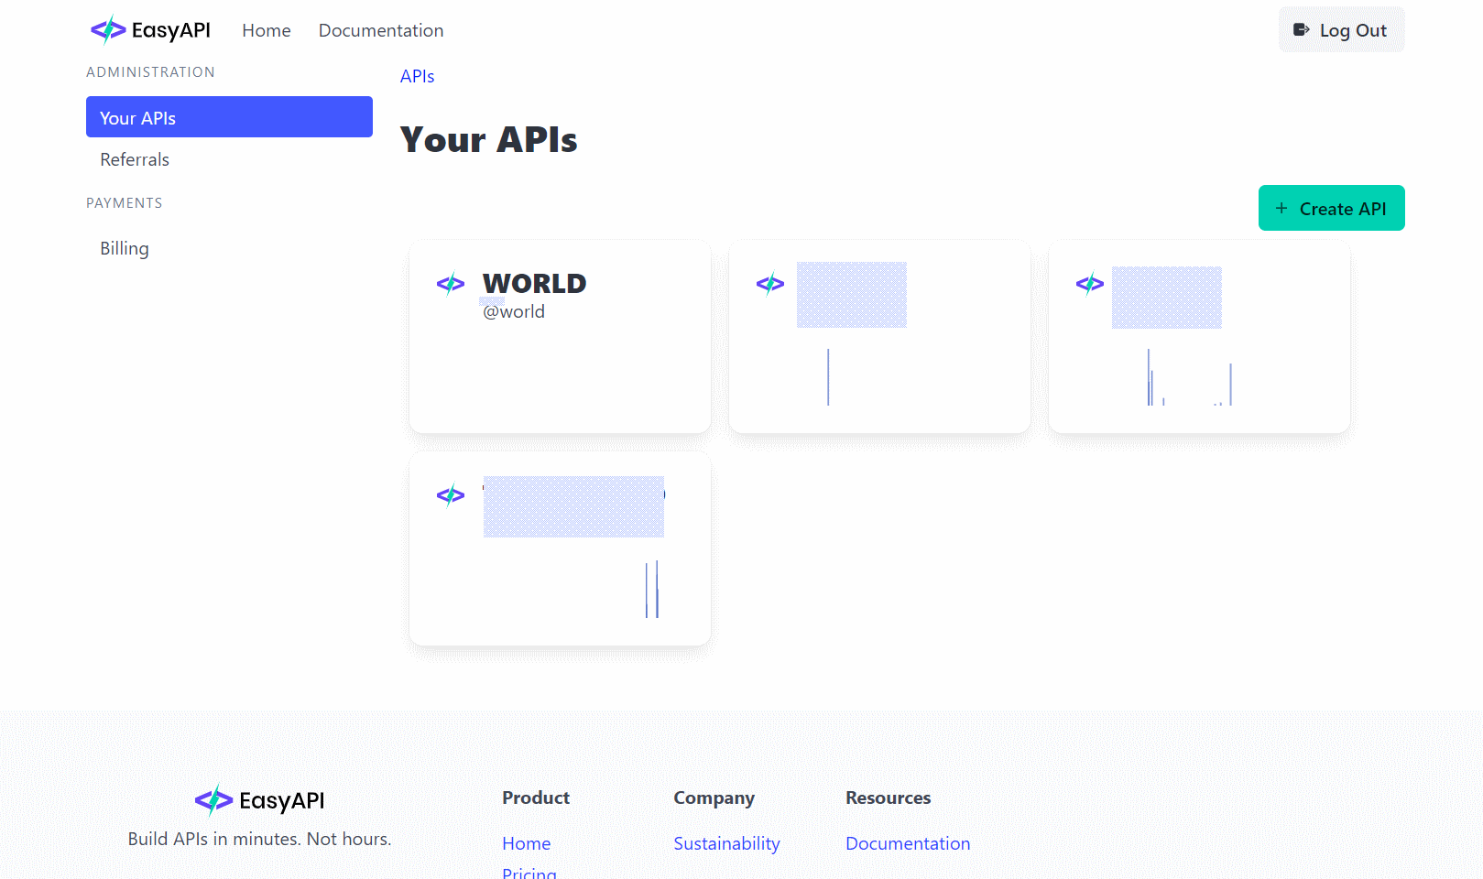Click the plus icon on Create API
This screenshot has height=879, width=1483.
(x=1281, y=208)
